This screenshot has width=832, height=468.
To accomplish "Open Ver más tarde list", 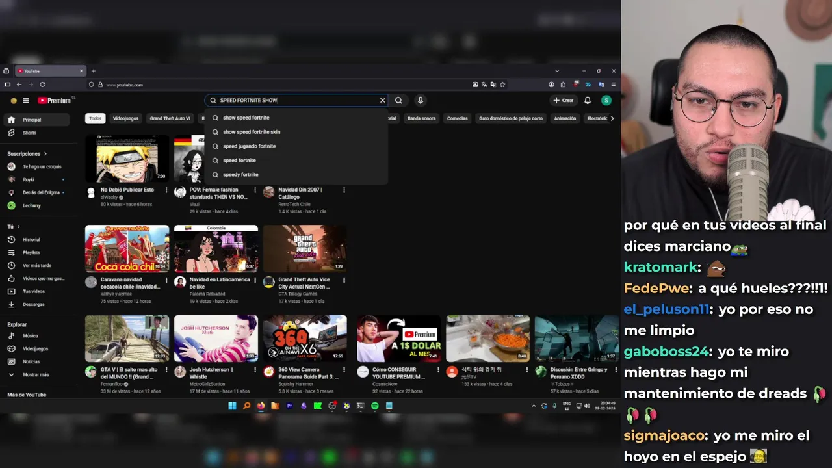I will point(36,265).
